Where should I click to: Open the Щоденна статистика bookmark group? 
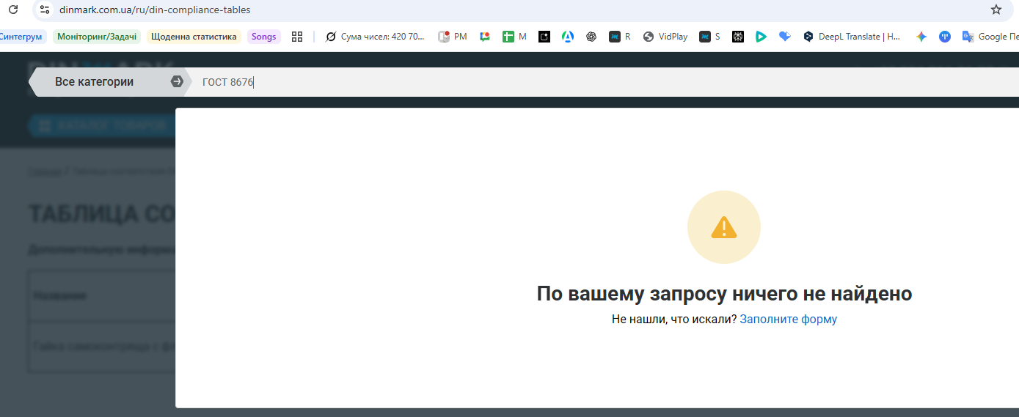(x=194, y=37)
